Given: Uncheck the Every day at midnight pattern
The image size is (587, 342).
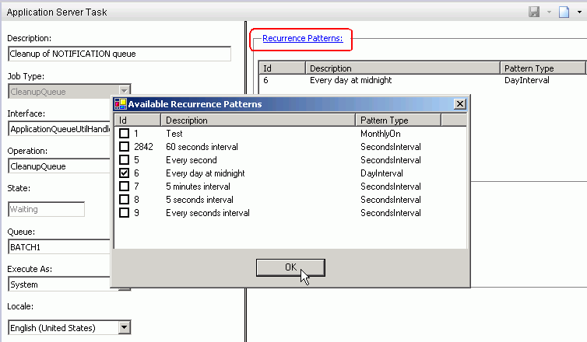Looking at the screenshot, I should click(x=124, y=173).
